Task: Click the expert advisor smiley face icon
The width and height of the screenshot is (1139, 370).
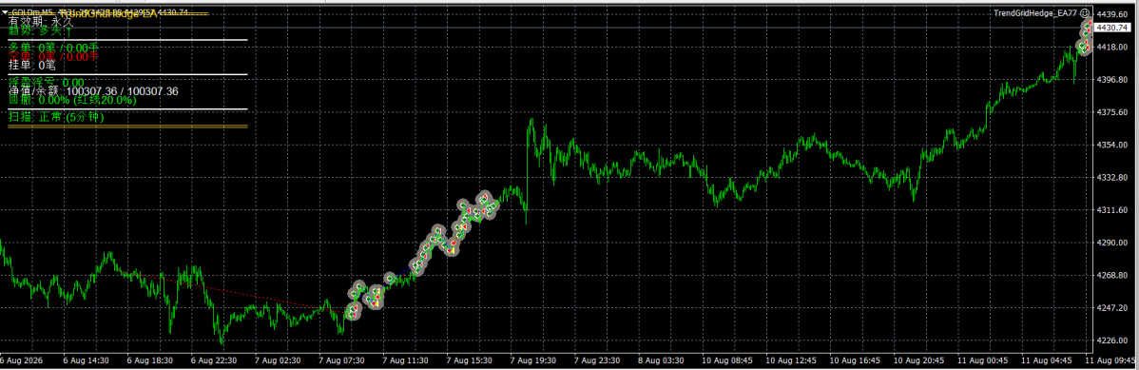Action: [1085, 12]
